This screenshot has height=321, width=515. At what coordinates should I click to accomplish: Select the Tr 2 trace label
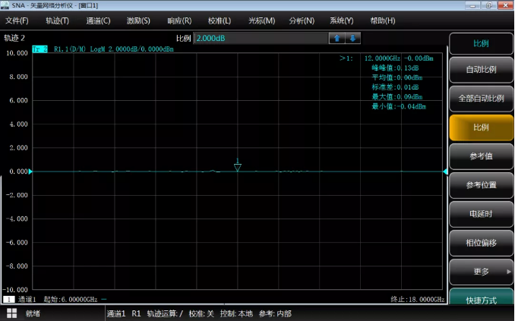(39, 49)
